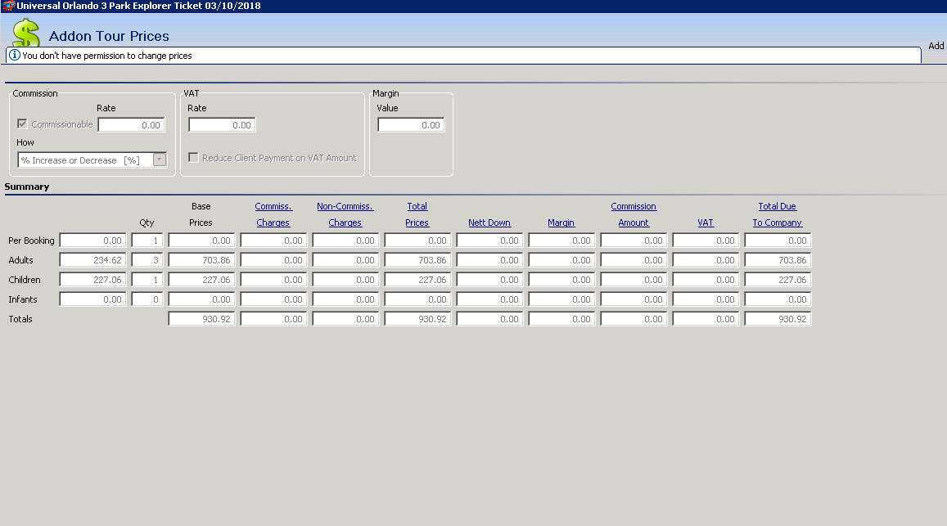The image size is (947, 526).
Task: Click the VAT Rate input field
Action: click(222, 125)
